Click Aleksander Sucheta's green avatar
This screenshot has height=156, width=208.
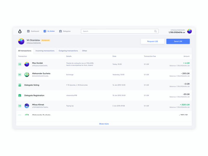click(27, 75)
